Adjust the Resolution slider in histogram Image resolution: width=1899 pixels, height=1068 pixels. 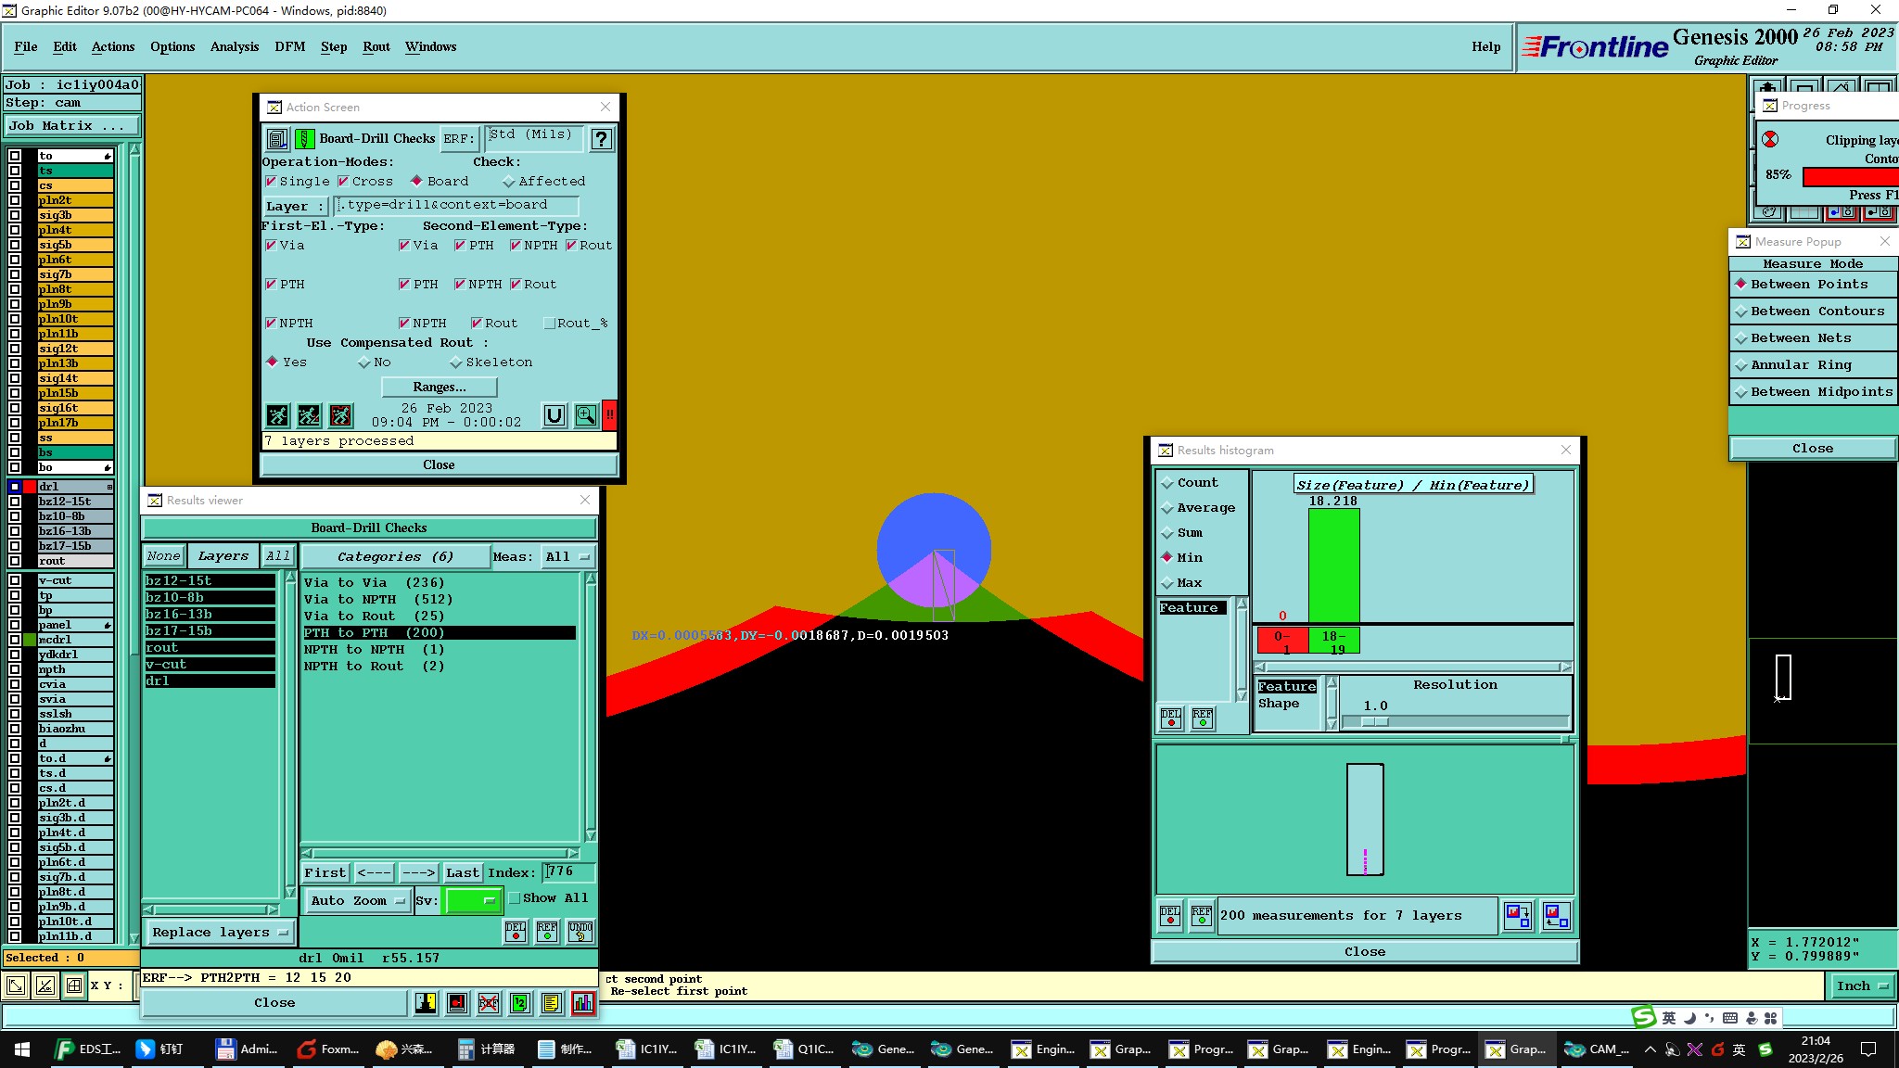pyautogui.click(x=1374, y=721)
